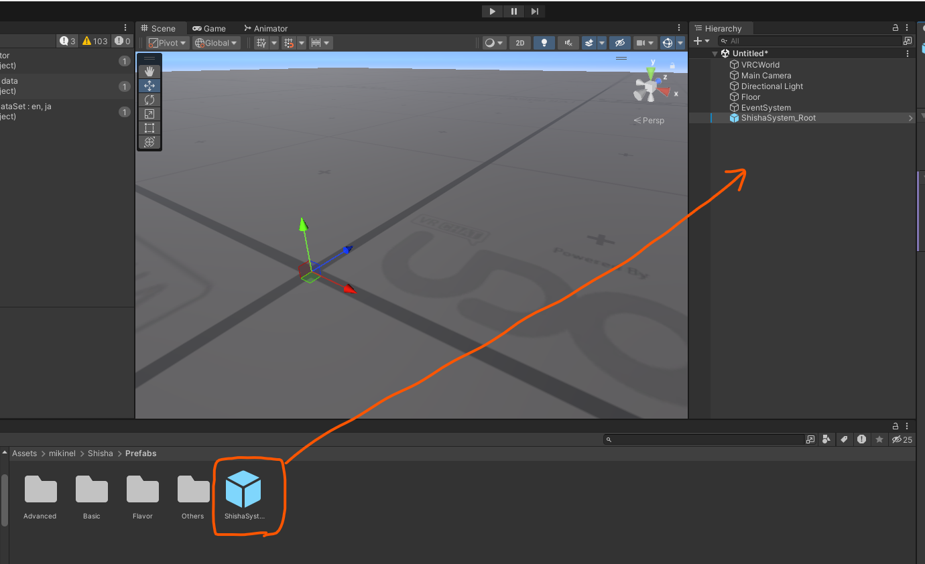The height and width of the screenshot is (564, 925).
Task: Toggle Gizmos display button
Action: pos(667,43)
